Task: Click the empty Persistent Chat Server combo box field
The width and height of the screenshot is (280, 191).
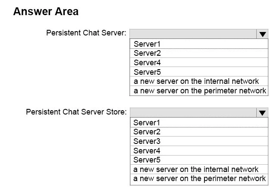Action: [x=193, y=34]
